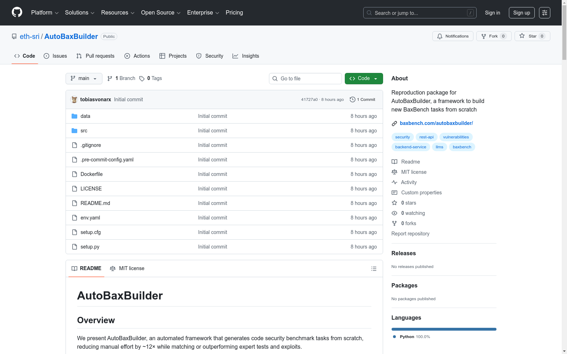This screenshot has width=567, height=354.
Task: Open the baxbench.com/autobaxbuilder link
Action: coord(436,123)
